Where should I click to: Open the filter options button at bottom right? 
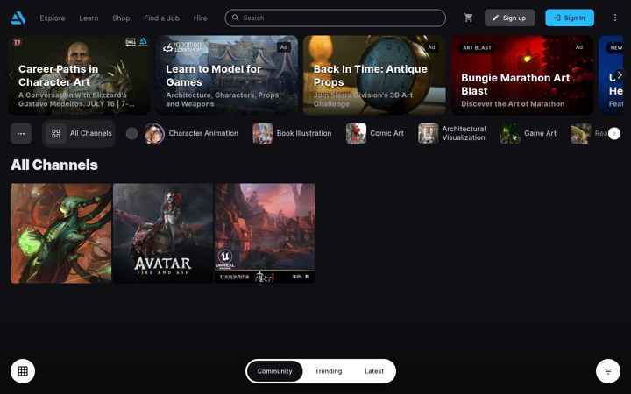pyautogui.click(x=608, y=371)
